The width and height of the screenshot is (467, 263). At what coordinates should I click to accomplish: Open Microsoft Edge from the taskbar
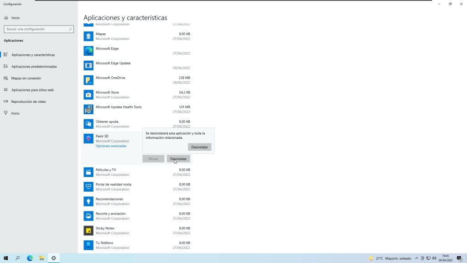point(30,258)
